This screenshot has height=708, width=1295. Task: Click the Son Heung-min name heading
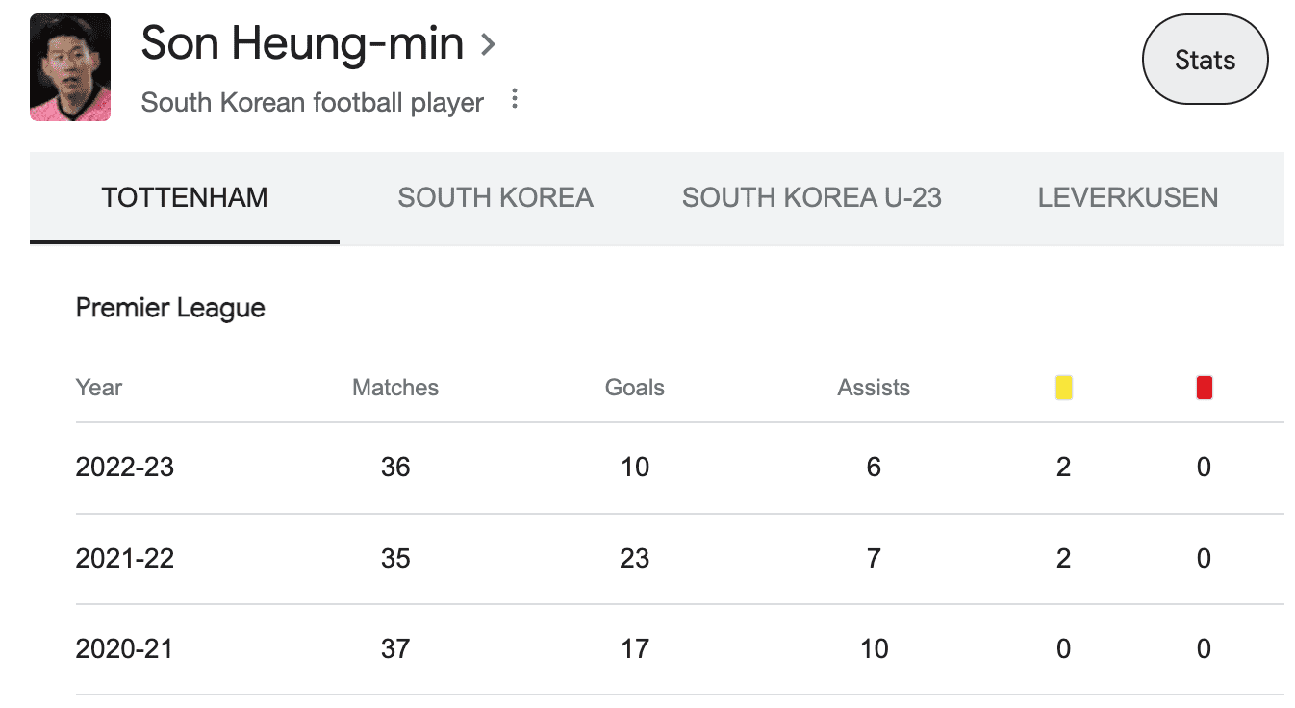pyautogui.click(x=302, y=44)
